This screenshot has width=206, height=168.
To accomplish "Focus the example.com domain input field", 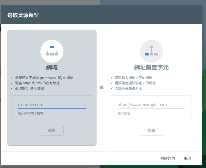I will point(52,105).
